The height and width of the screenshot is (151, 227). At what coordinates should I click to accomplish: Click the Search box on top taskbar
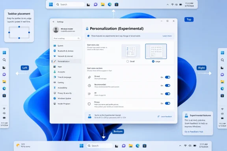[x=70, y=4]
